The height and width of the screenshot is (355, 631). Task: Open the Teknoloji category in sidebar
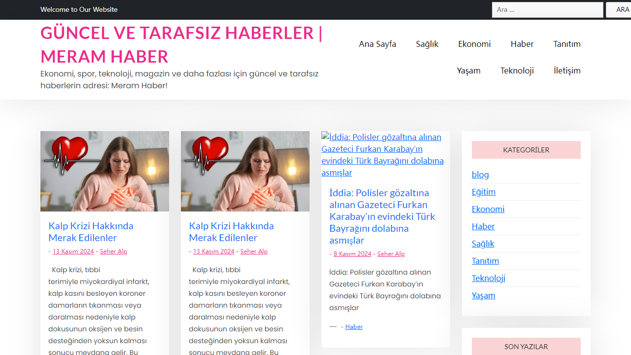[489, 278]
